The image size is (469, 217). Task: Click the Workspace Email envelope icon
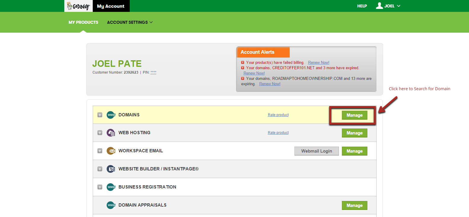pyautogui.click(x=111, y=151)
